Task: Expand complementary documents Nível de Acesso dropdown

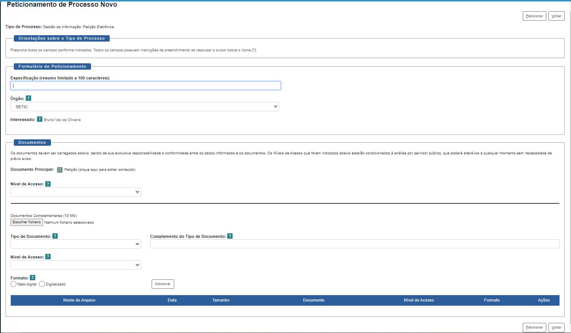Action: tap(76, 265)
